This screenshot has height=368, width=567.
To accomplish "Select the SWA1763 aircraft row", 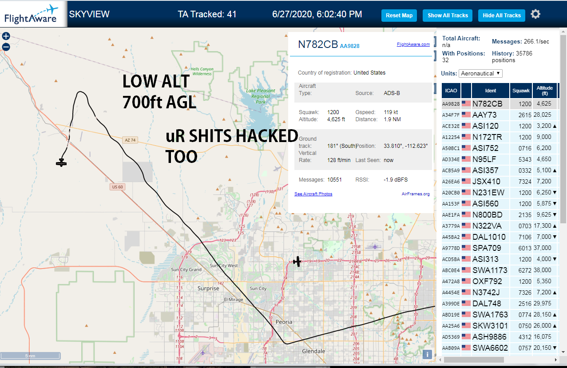I will pyautogui.click(x=500, y=314).
